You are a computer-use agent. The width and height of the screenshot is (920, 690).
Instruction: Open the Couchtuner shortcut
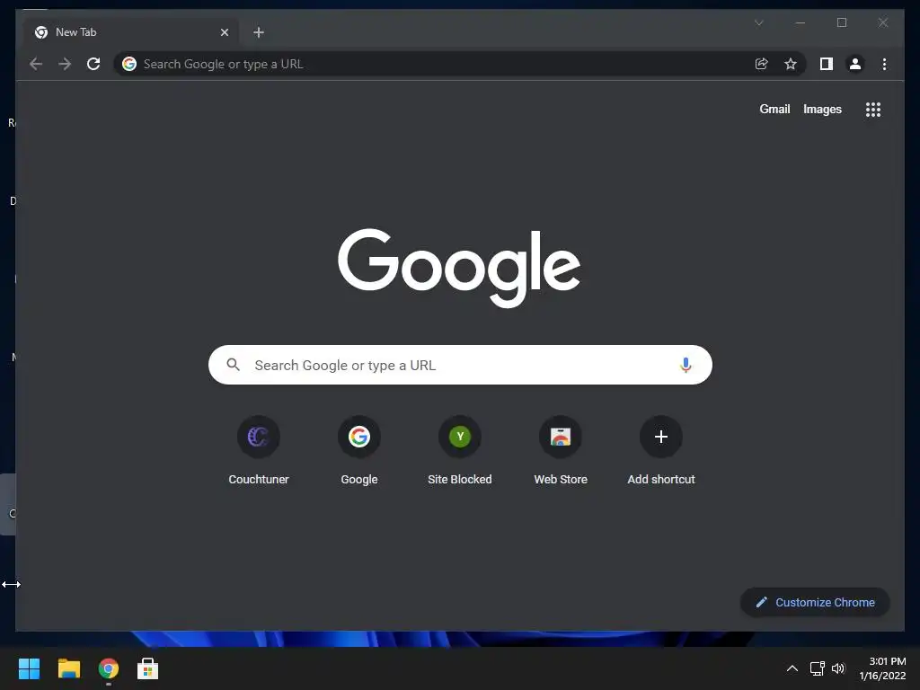tap(258, 451)
